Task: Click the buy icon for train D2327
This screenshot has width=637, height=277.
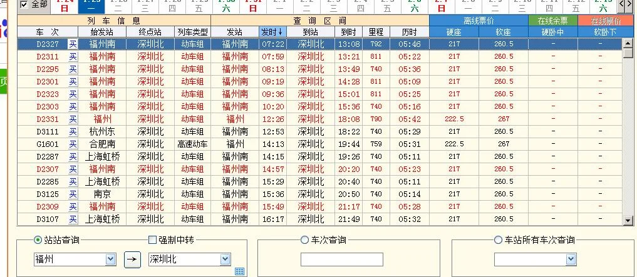Action: (73, 44)
